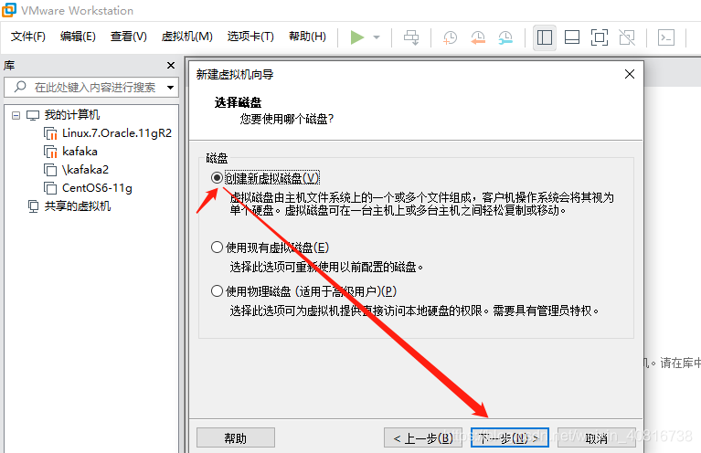Image resolution: width=701 pixels, height=453 pixels.
Task: Open the snapshot manager wrench icon
Action: pos(505,37)
